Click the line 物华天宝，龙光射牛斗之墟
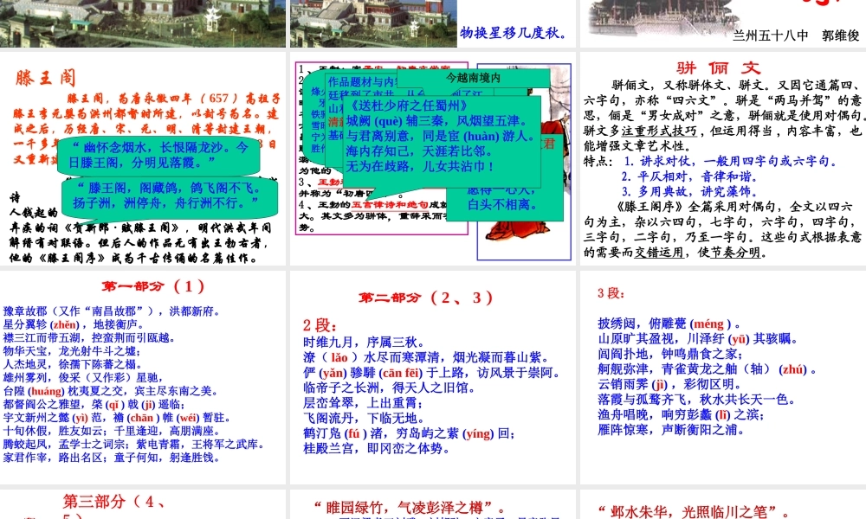Screen dimensions: 866x519 72,351
